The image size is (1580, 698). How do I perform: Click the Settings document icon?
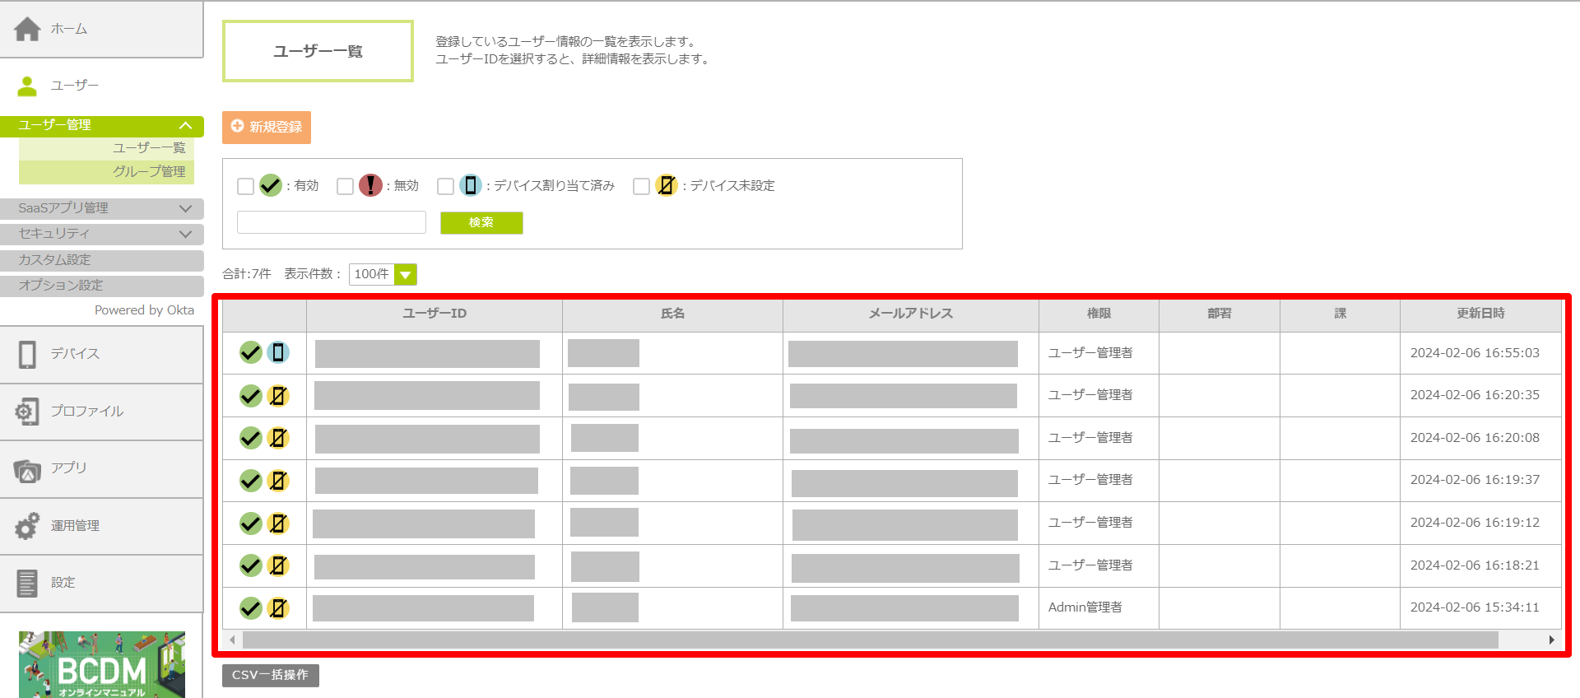pyautogui.click(x=27, y=583)
